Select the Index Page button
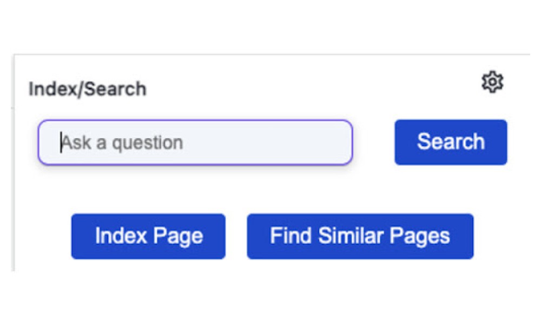 click(x=148, y=236)
